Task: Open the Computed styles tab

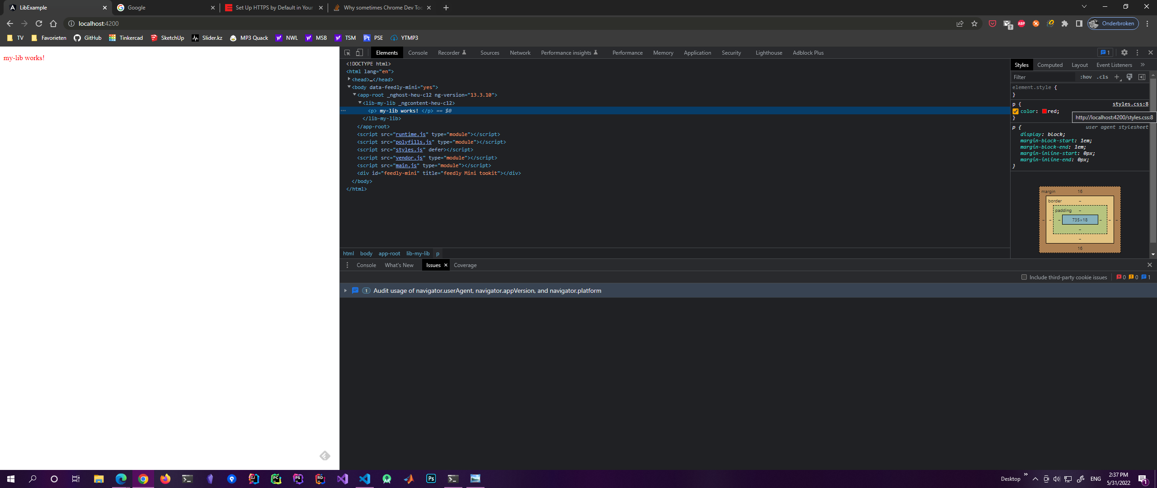Action: (1049, 65)
